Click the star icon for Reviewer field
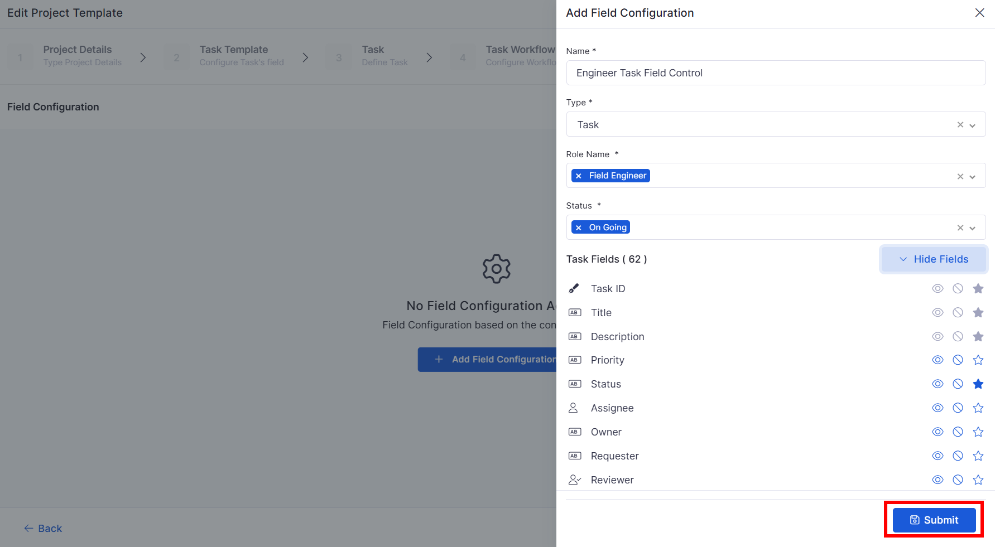The height and width of the screenshot is (547, 995). point(978,480)
